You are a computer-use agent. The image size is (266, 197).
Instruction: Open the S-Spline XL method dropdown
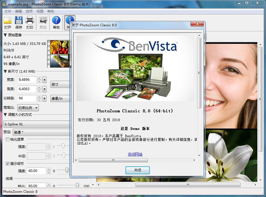(36, 124)
